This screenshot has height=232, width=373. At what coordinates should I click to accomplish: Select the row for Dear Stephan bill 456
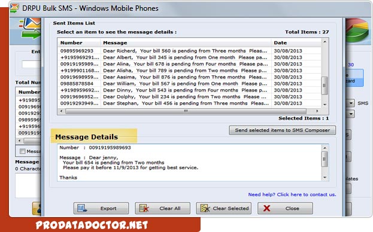(189, 103)
